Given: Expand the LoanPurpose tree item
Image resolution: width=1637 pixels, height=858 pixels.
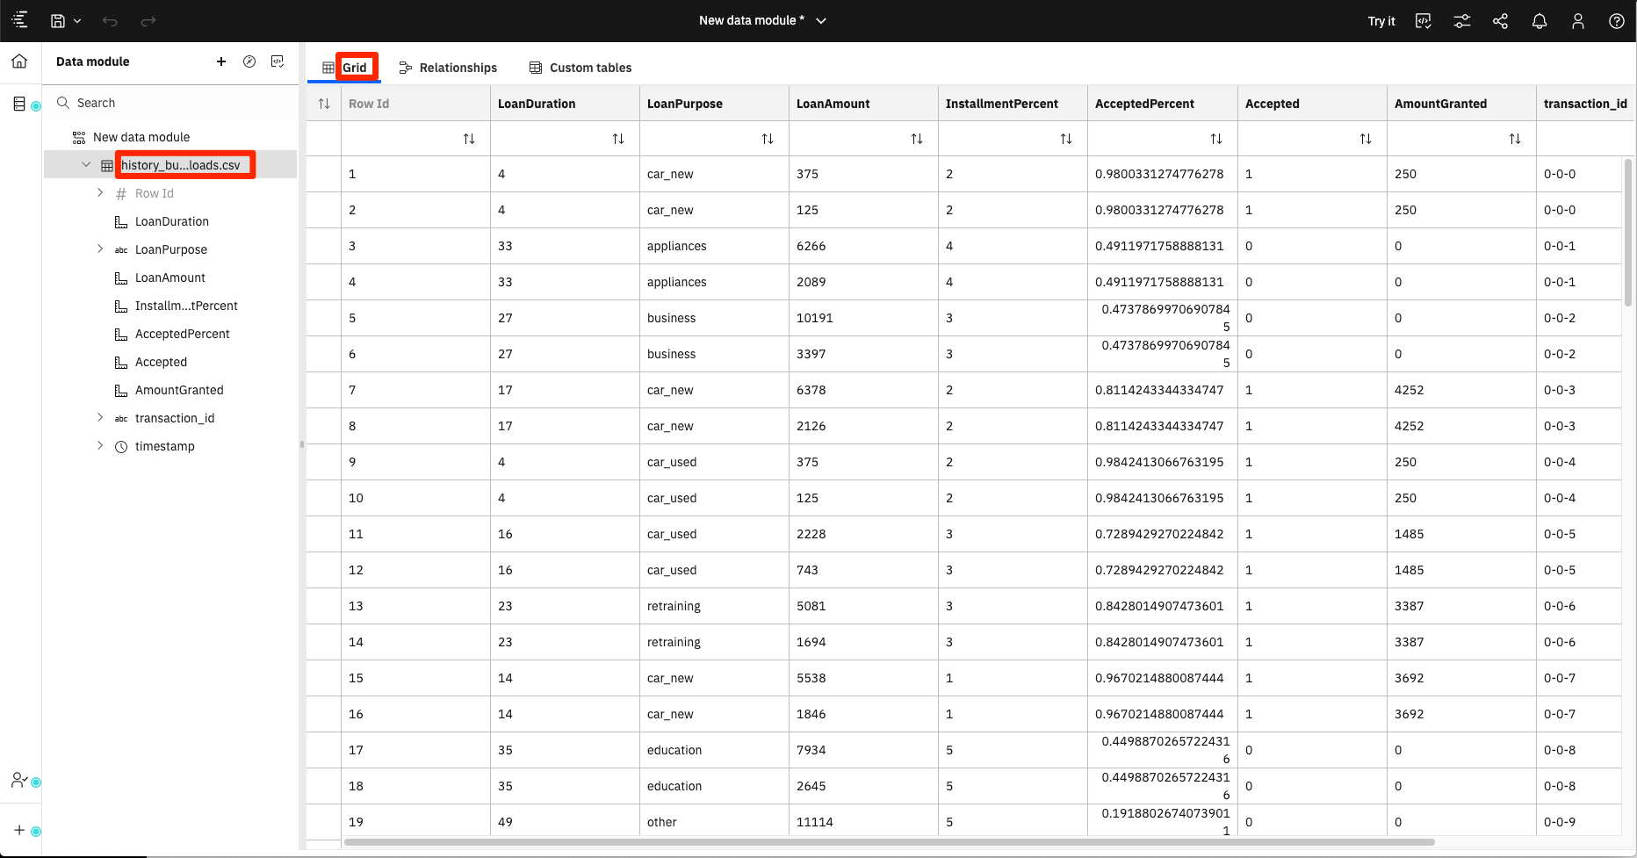Looking at the screenshot, I should click(x=100, y=249).
